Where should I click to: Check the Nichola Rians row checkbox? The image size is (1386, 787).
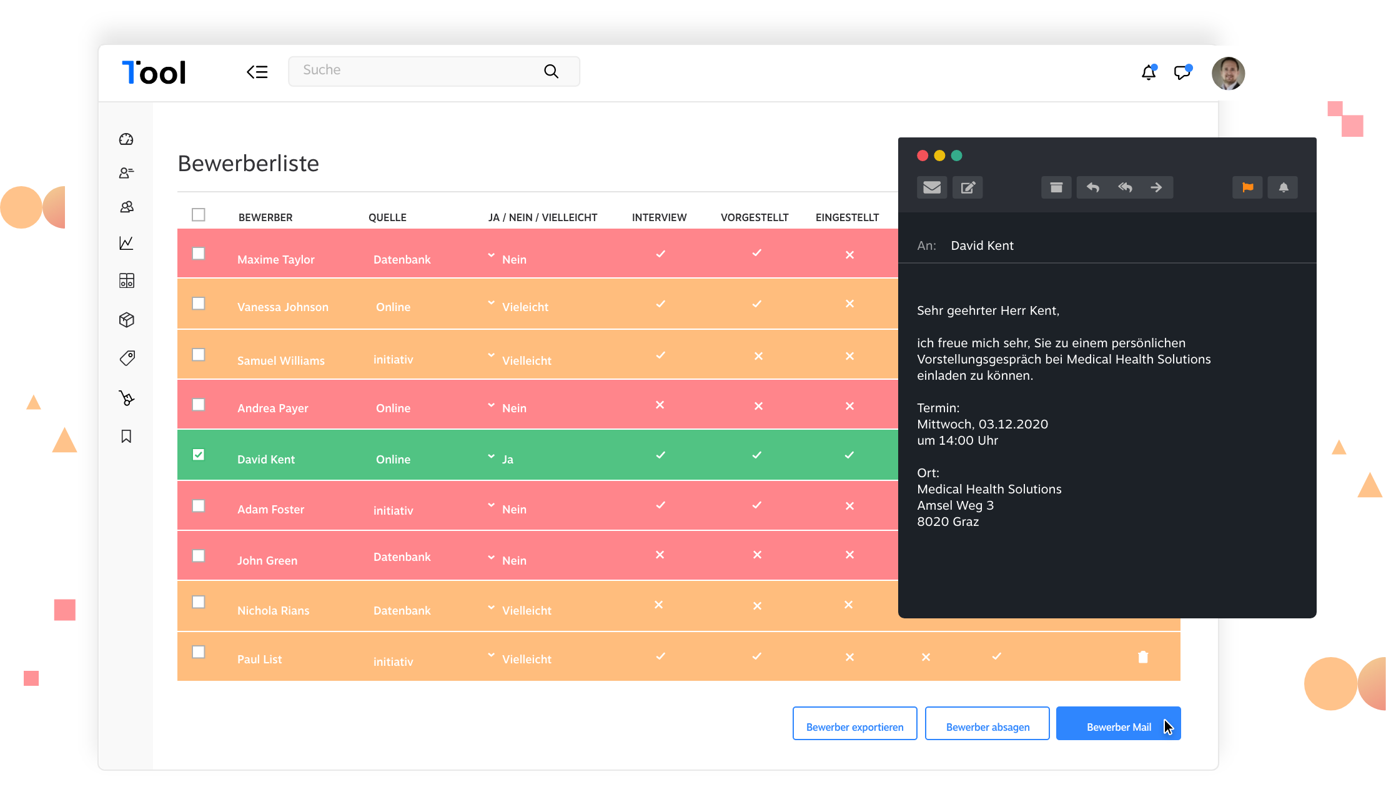coord(199,602)
